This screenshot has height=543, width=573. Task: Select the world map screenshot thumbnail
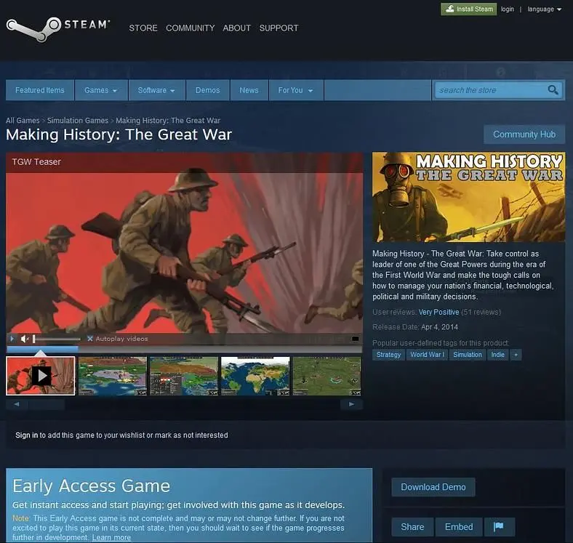coord(255,376)
